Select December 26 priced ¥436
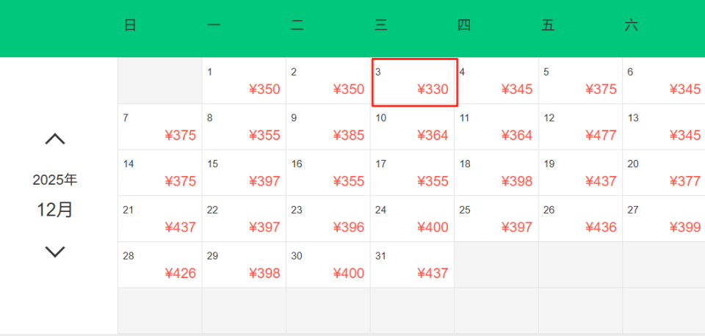This screenshot has width=705, height=336. click(580, 219)
